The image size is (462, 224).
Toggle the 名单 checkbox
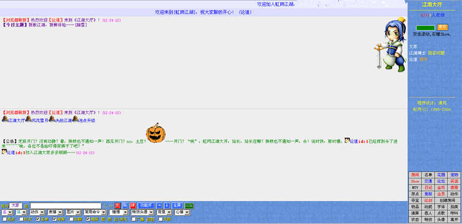click(x=38, y=219)
